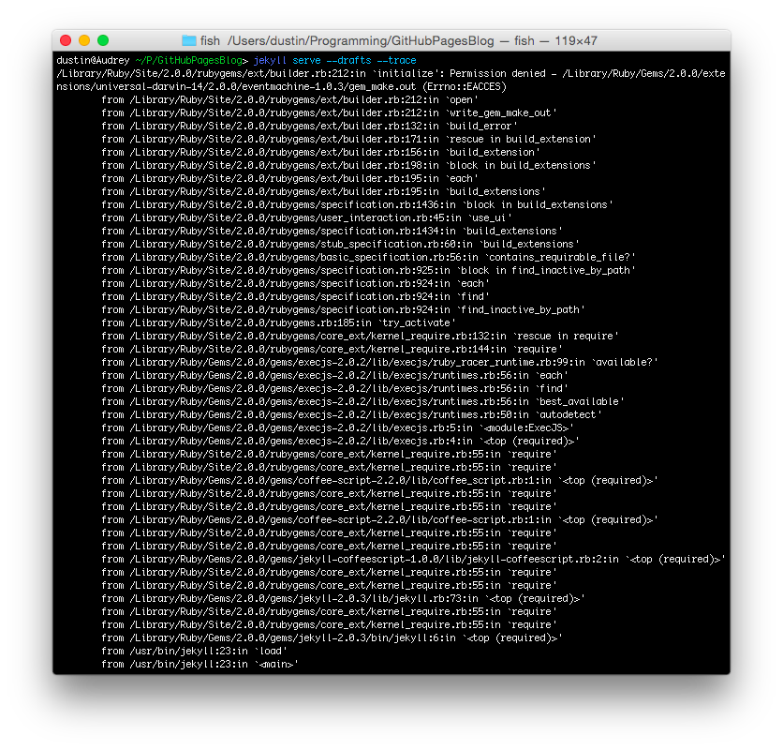The height and width of the screenshot is (750, 783).
Task: Click the builder.rb:212 line ending in `open'
Action: (x=289, y=99)
